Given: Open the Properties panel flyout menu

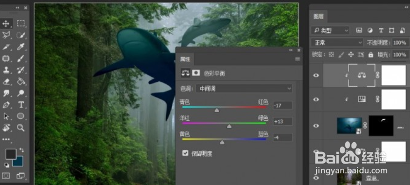Looking at the screenshot, I should pyautogui.click(x=297, y=59).
